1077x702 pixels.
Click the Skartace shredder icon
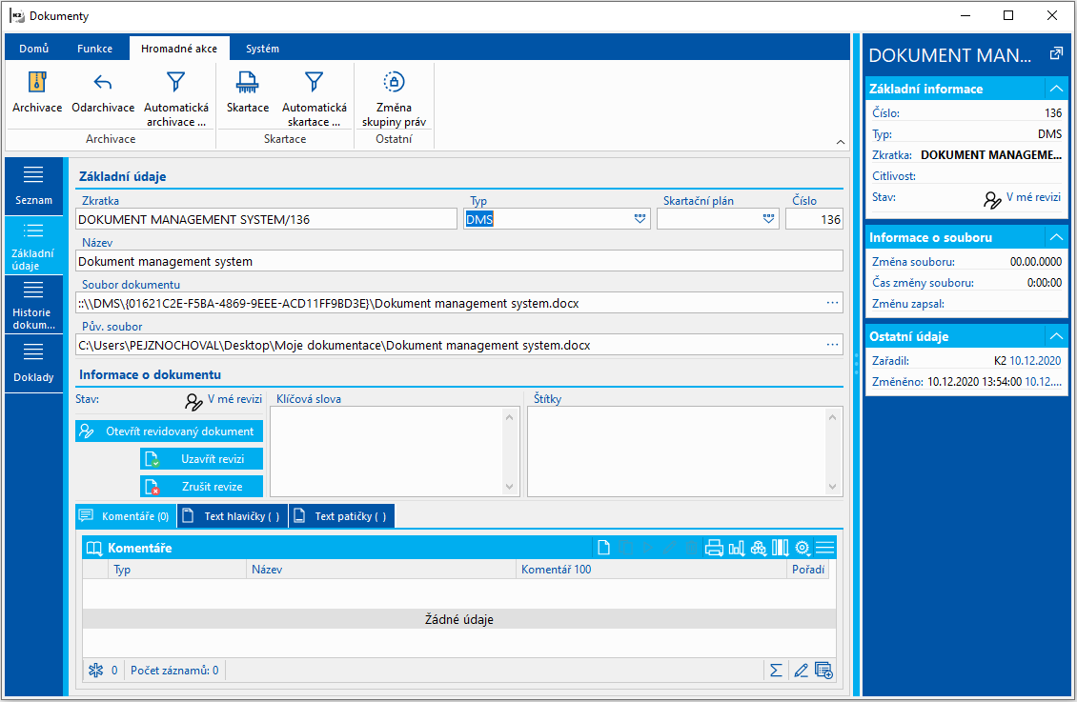click(x=247, y=82)
